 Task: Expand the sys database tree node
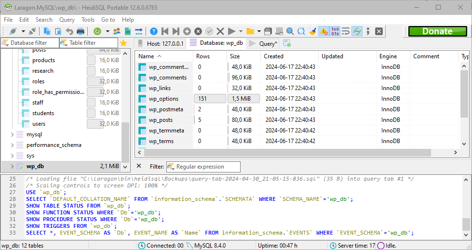tap(13, 156)
